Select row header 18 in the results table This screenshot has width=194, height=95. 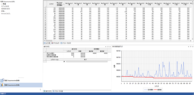[45, 38]
